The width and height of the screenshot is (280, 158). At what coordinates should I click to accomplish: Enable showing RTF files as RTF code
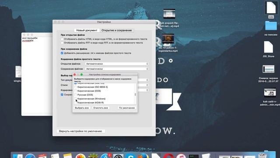pos(62,43)
